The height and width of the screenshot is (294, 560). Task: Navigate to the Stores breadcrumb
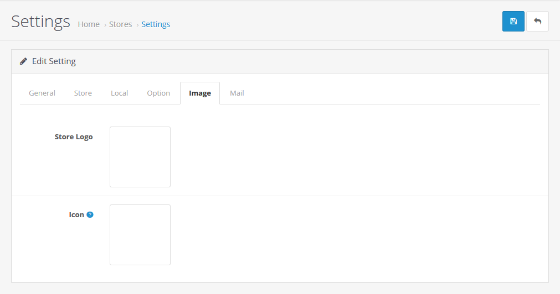120,24
